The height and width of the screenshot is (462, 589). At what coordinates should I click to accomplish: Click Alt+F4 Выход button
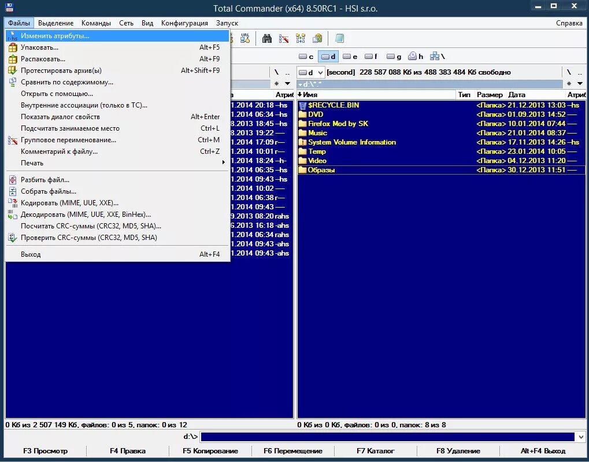tap(543, 450)
